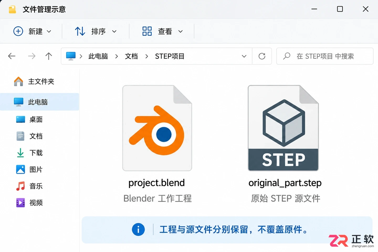This screenshot has width=378, height=252.
Task: Open the original_part.step file icon
Action: pos(283,128)
